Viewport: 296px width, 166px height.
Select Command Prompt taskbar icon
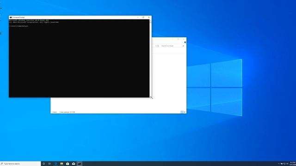80,164
